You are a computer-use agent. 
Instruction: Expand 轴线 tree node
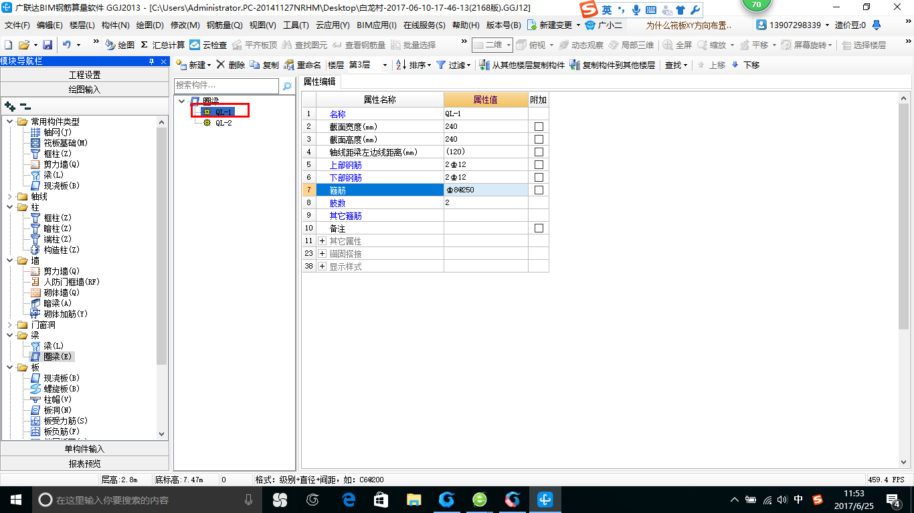(9, 196)
